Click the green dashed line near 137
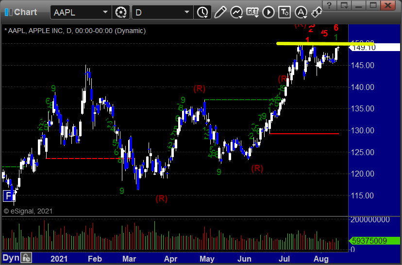This screenshot has width=402, height=265. pos(244,100)
